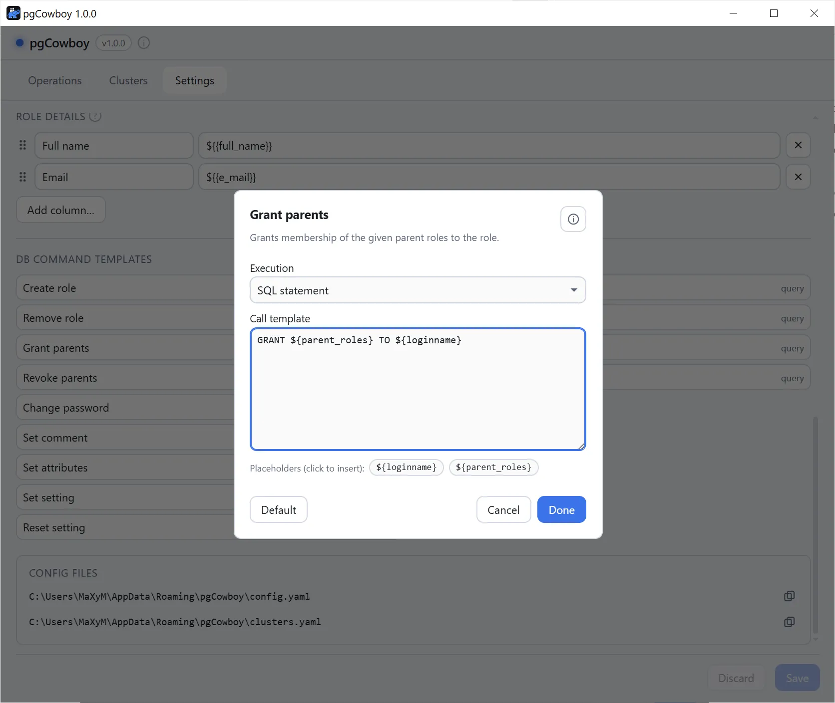Click the v1.0.0 version badge
The width and height of the screenshot is (835, 703).
pos(113,43)
